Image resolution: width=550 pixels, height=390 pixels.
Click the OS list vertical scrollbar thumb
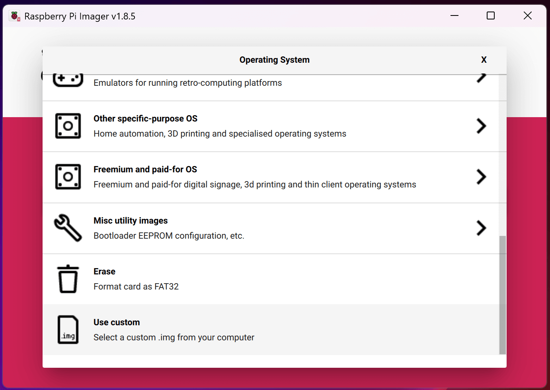pyautogui.click(x=503, y=295)
